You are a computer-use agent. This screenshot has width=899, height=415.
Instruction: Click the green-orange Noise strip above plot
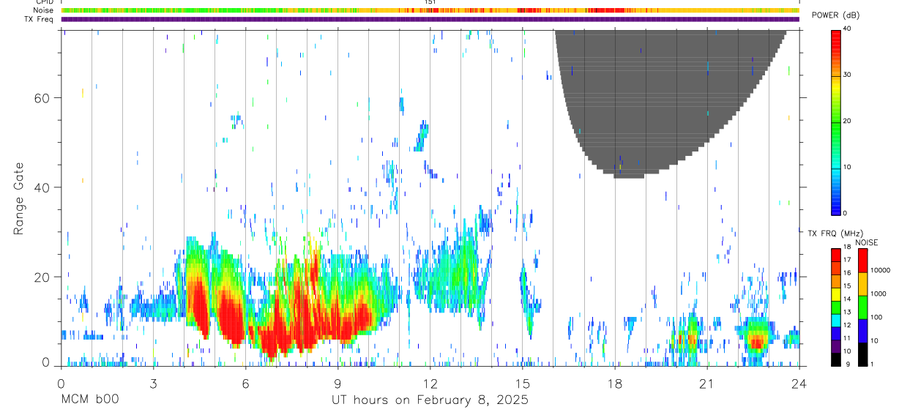pos(430,10)
